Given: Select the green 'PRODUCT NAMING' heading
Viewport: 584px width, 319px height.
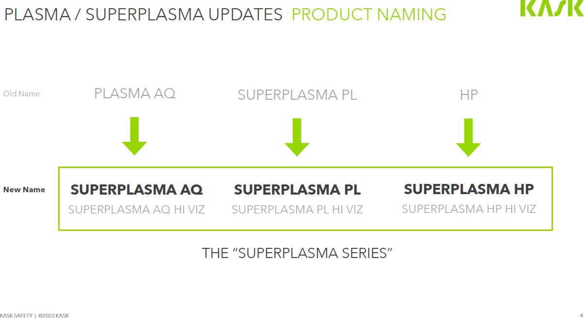Looking at the screenshot, I should [x=369, y=15].
